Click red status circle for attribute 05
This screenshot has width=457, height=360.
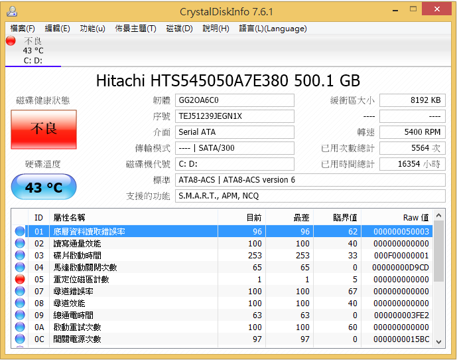(x=20, y=279)
